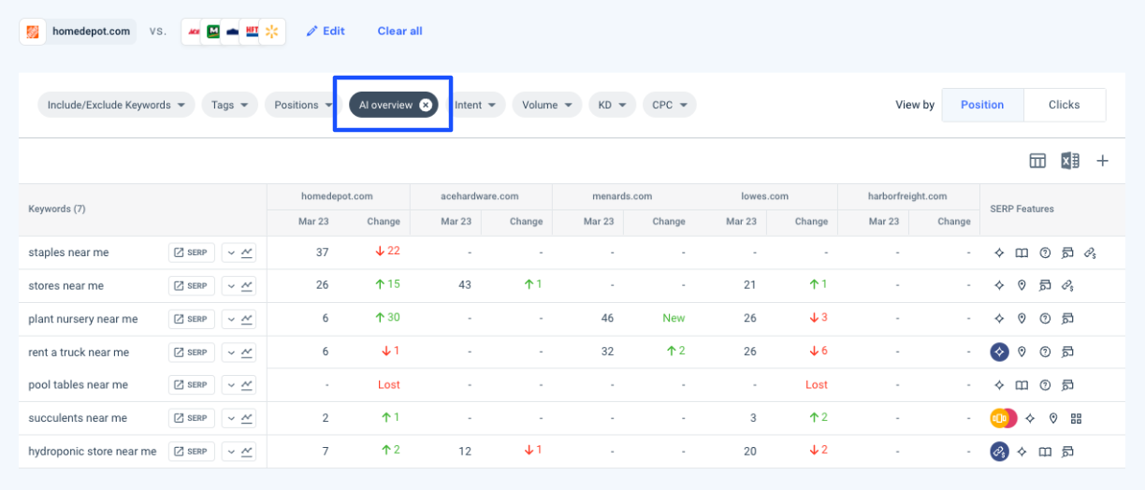Select the keyword 'plant nursery near me'
1145x490 pixels.
point(83,319)
